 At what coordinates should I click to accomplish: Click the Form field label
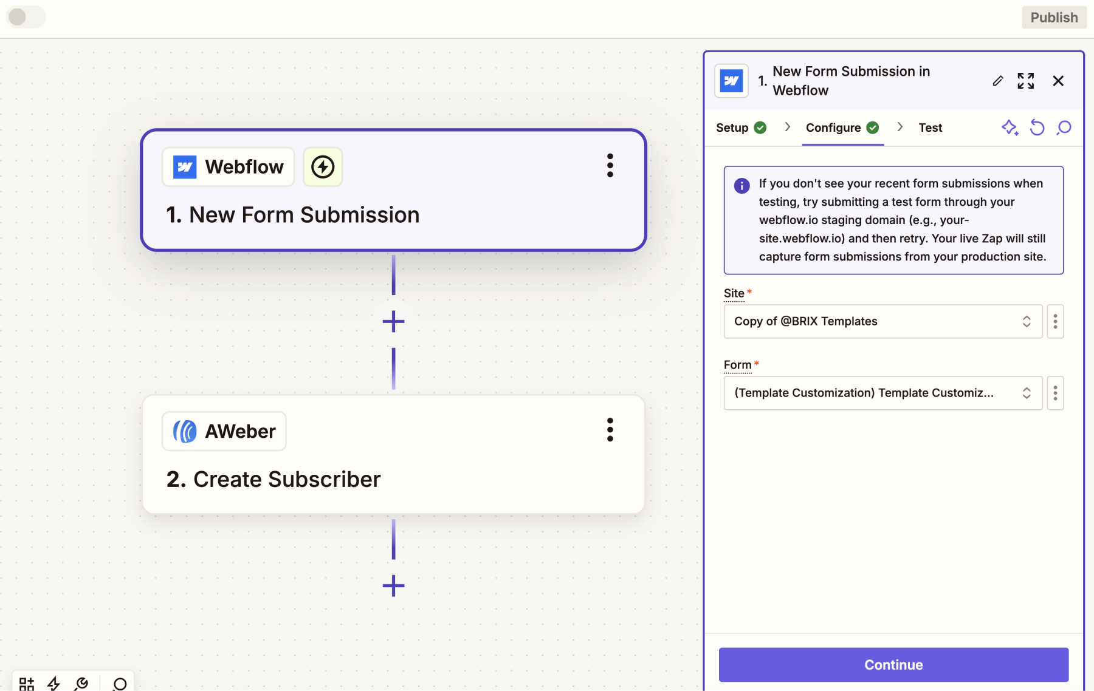738,365
